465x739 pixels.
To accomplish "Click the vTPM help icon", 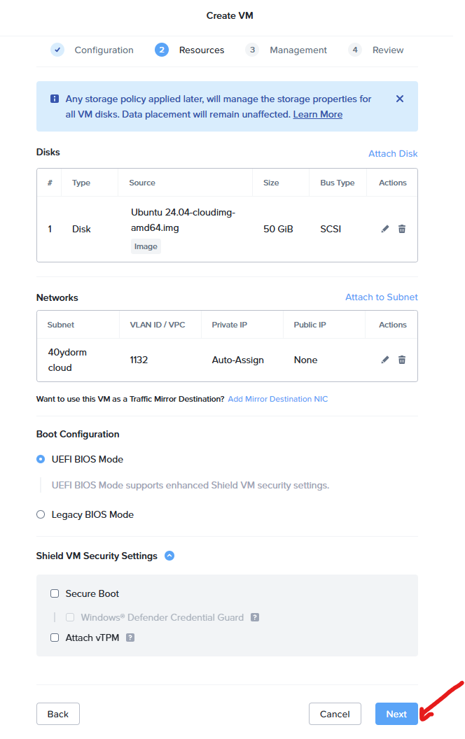I will click(x=130, y=638).
